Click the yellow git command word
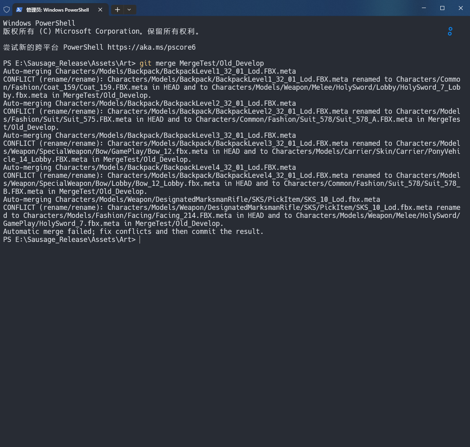The height and width of the screenshot is (447, 470). pos(145,63)
